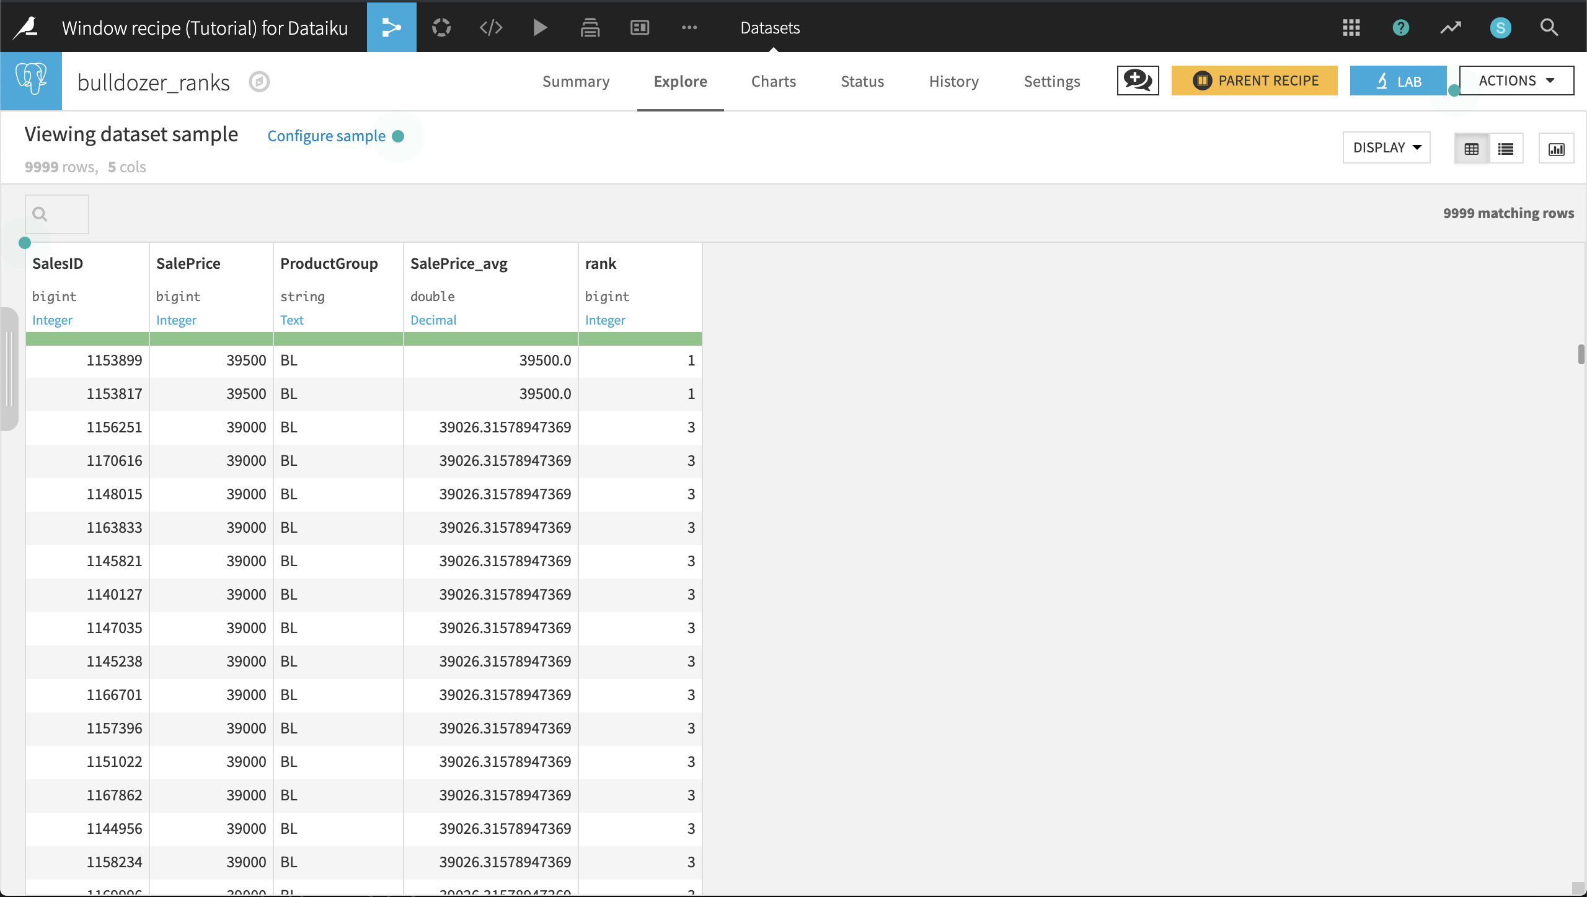Viewport: 1587px width, 897px height.
Task: Switch to the Settings tab
Action: pos(1052,81)
